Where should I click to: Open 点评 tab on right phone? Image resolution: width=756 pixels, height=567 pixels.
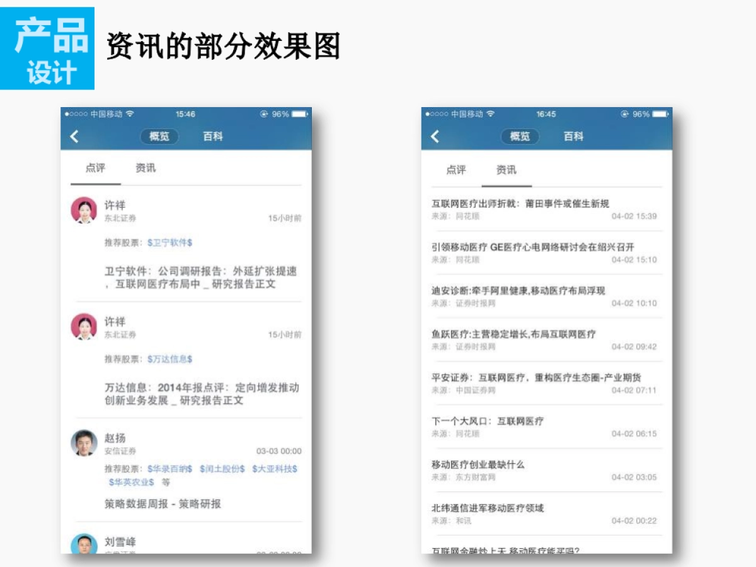(x=456, y=170)
